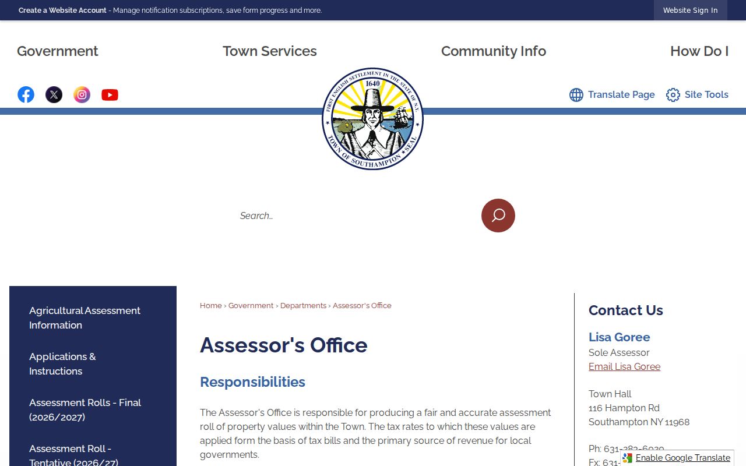Viewport: 746px width, 466px height.
Task: Click the Site Tools text
Action: 706,94
